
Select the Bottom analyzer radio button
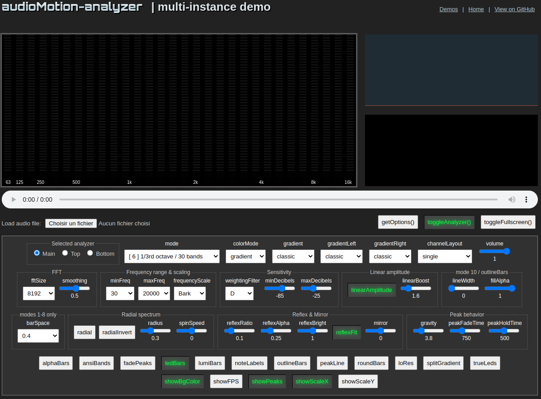pos(90,253)
